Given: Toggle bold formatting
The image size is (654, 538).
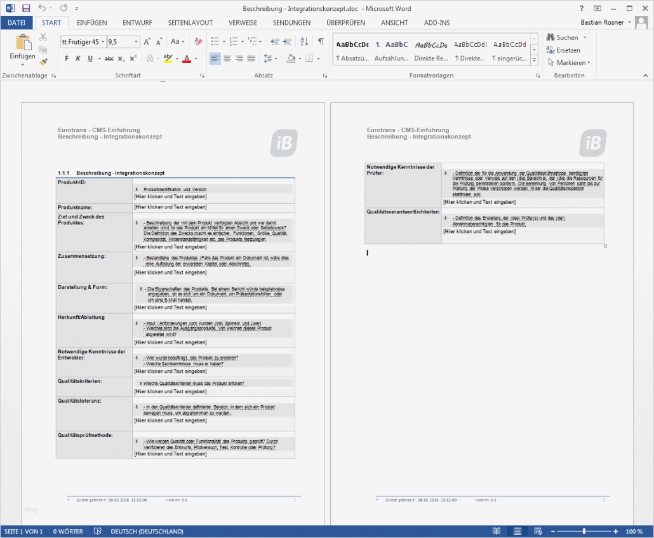Looking at the screenshot, I should pyautogui.click(x=67, y=59).
